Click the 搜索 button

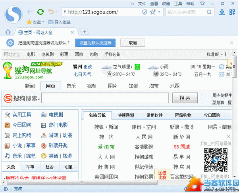185,98
